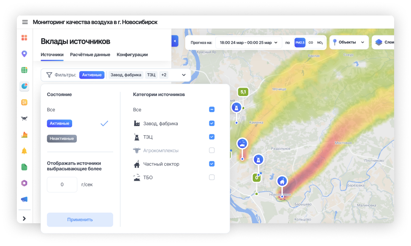411x246 pixels.
Task: Click the green document icon in sidebar
Action: tap(24, 167)
